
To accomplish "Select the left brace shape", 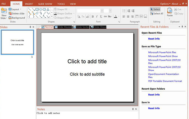I will point(30,17).
